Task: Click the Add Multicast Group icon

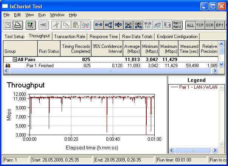Action: (109, 25)
